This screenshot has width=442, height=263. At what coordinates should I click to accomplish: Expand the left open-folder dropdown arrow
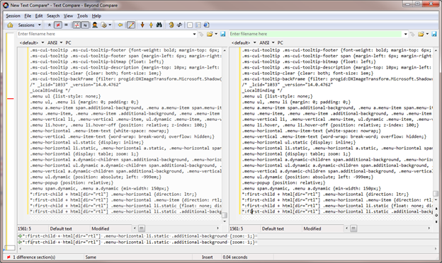216,34
